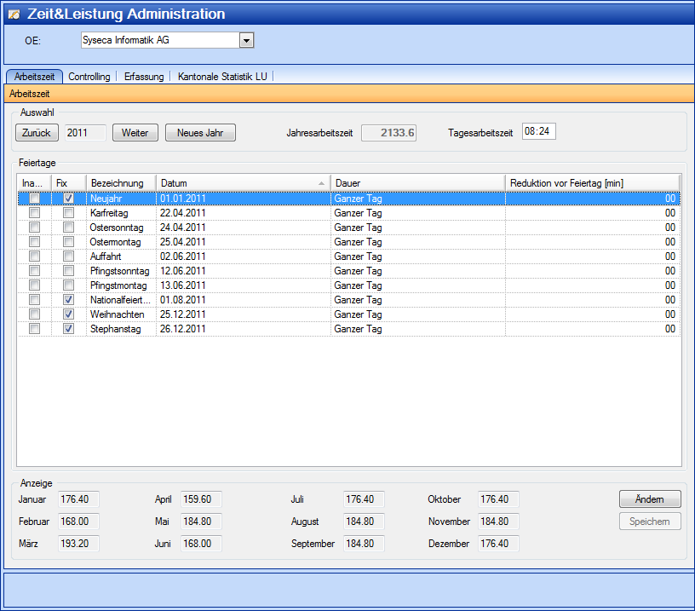Sort the table by Datum column header
695x611 pixels.
pos(243,183)
